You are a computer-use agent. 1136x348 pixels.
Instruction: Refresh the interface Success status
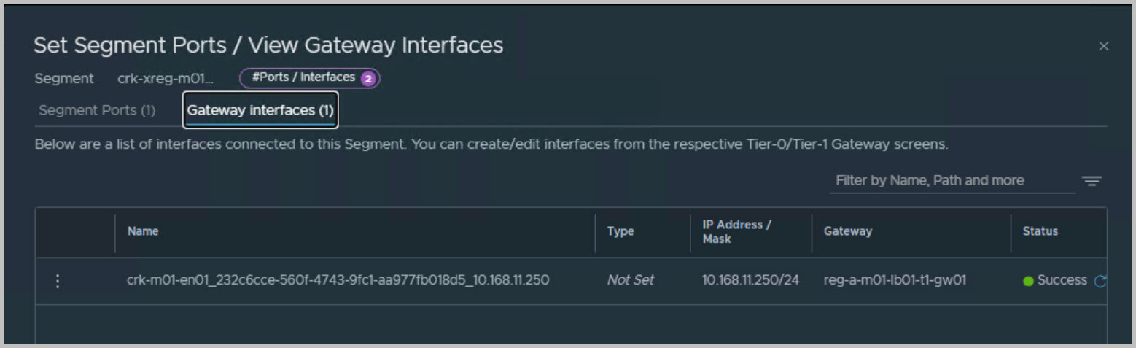tap(1100, 281)
